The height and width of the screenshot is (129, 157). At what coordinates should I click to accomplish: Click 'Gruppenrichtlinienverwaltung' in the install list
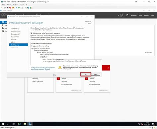click(40, 46)
